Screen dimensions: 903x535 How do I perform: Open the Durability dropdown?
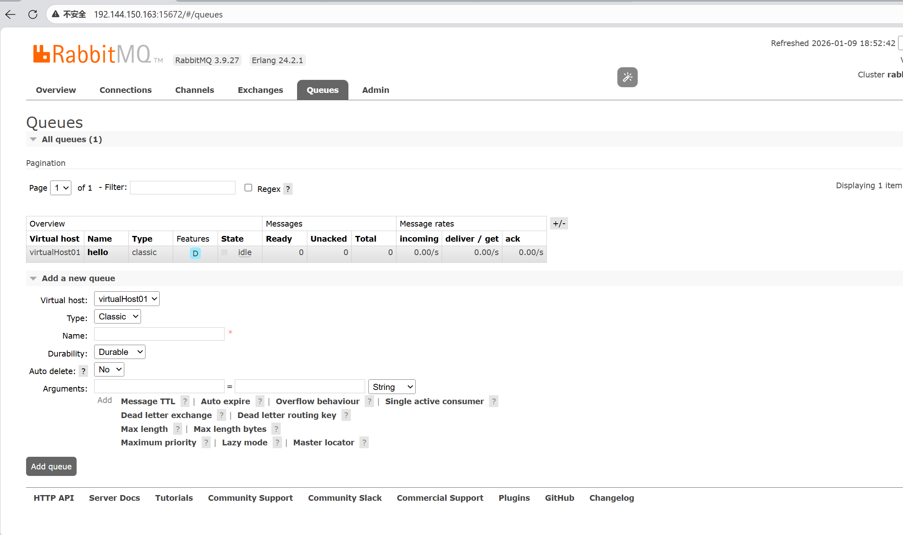tap(120, 352)
